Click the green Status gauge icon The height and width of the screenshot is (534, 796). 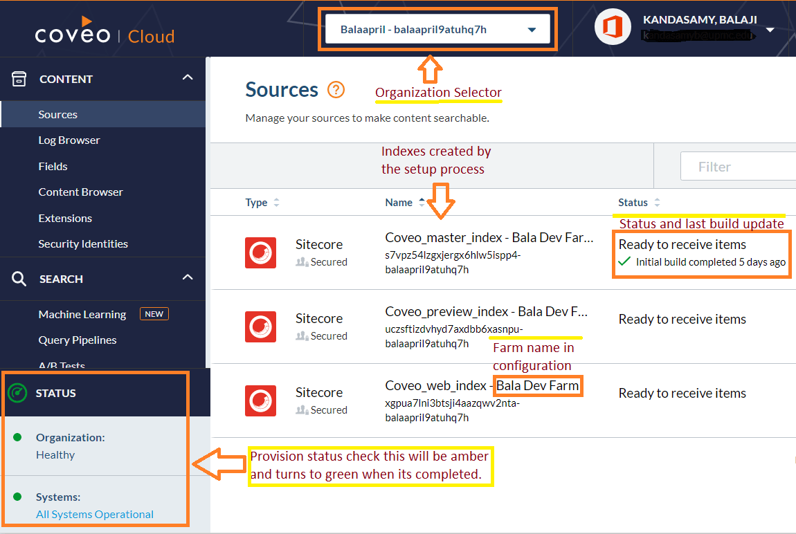[x=17, y=393]
